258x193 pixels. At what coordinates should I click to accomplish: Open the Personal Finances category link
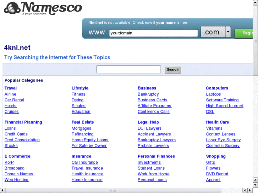coord(156,156)
